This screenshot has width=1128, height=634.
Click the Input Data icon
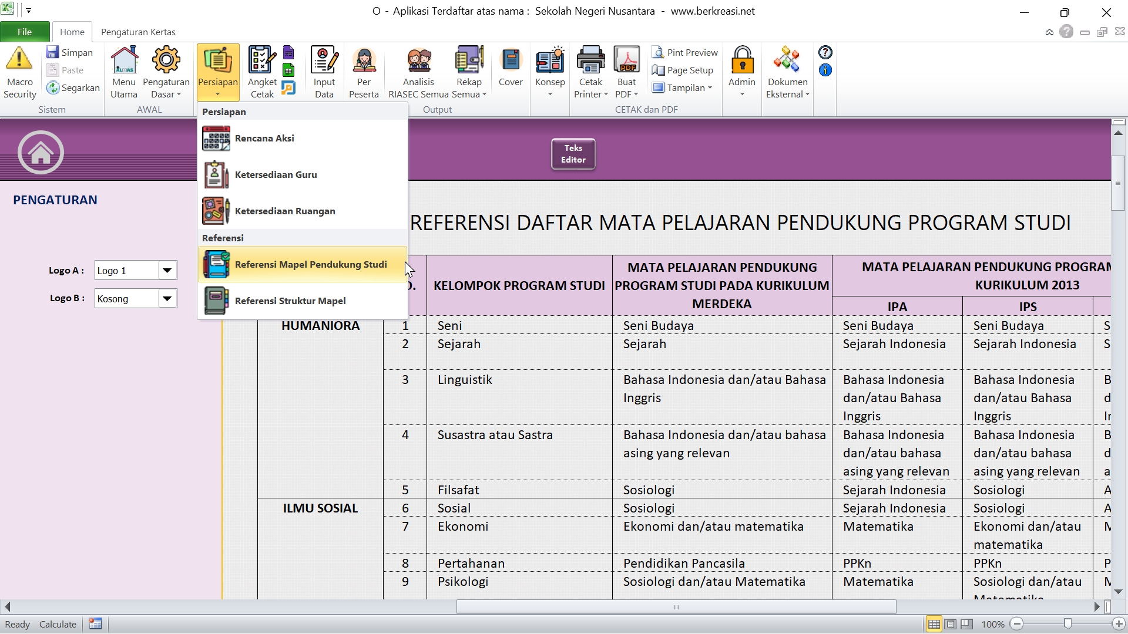(x=324, y=60)
